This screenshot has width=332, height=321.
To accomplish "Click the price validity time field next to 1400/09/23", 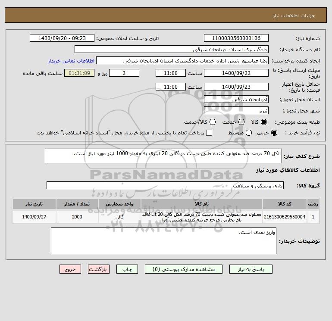I will click(171, 87).
